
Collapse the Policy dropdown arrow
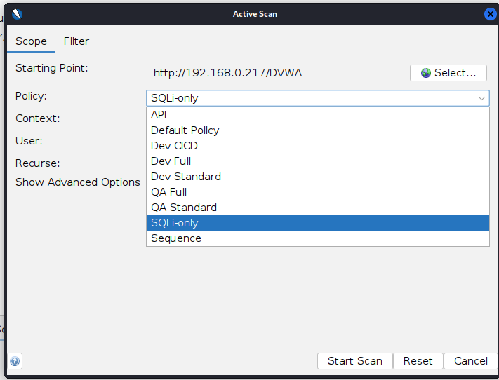coord(481,98)
